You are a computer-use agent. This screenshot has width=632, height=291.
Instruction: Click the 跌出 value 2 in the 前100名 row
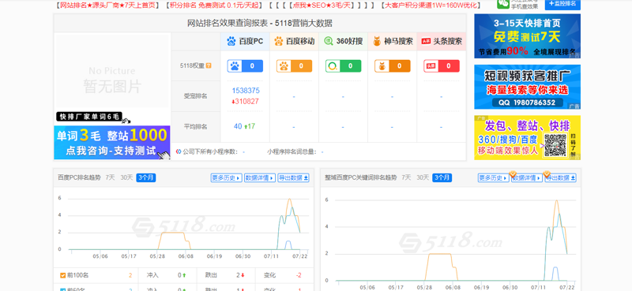click(239, 276)
